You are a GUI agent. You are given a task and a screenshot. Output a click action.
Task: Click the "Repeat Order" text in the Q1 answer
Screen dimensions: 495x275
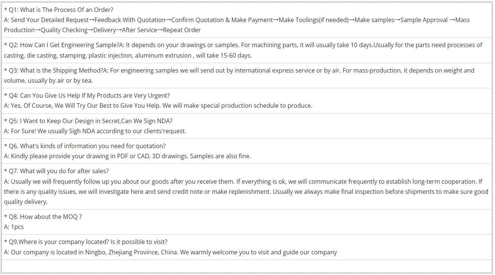[x=182, y=30]
